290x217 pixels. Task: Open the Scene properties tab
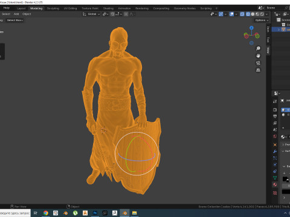[x=275, y=130]
